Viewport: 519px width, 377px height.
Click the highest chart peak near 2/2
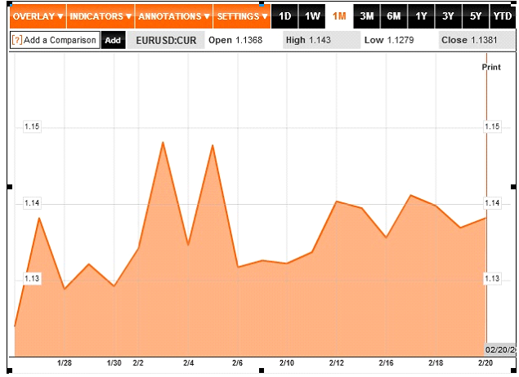click(163, 143)
